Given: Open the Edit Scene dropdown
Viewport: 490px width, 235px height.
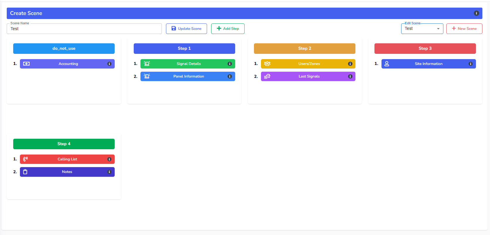Looking at the screenshot, I should [422, 29].
